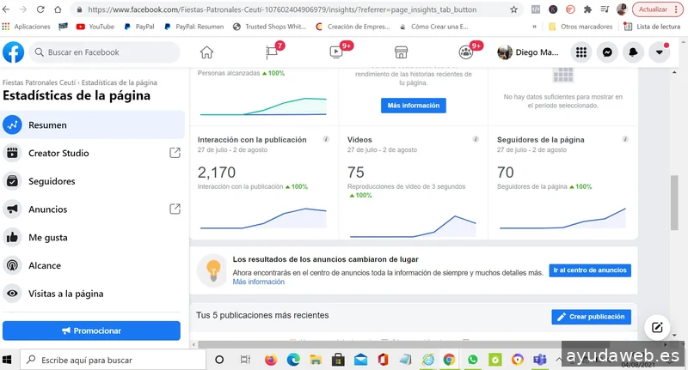Click the 70 followers value
The height and width of the screenshot is (370, 688).
(506, 172)
